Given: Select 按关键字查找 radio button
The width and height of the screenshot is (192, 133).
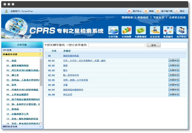Looking at the screenshot, I should click(x=45, y=45).
